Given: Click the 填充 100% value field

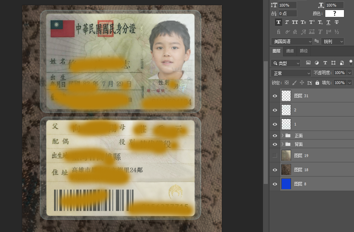Looking at the screenshot, I should tap(341, 83).
